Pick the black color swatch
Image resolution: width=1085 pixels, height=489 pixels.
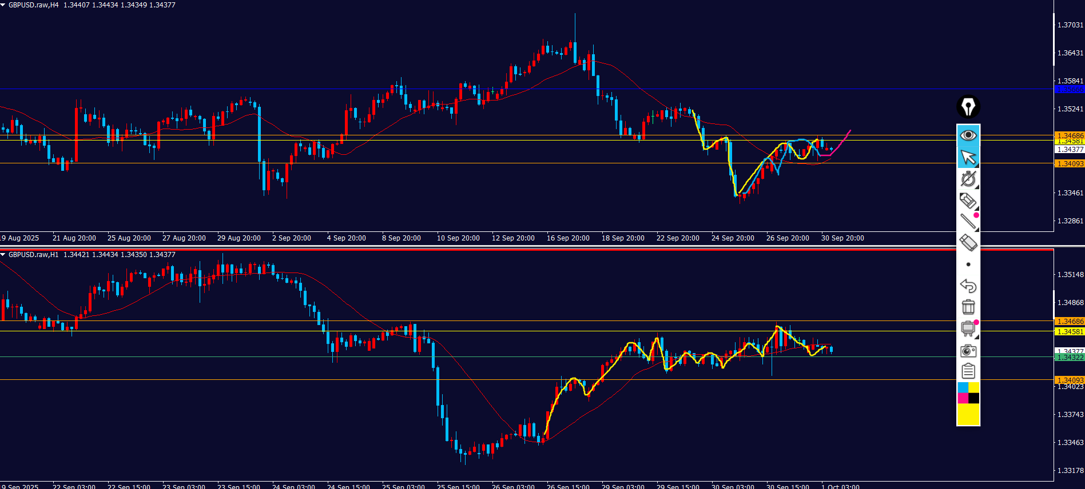973,398
